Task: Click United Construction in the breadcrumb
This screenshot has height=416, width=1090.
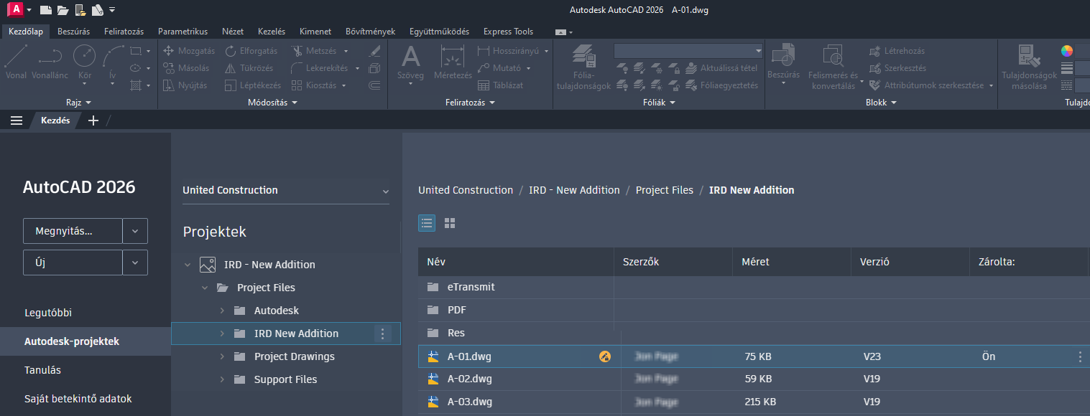Action: (466, 190)
